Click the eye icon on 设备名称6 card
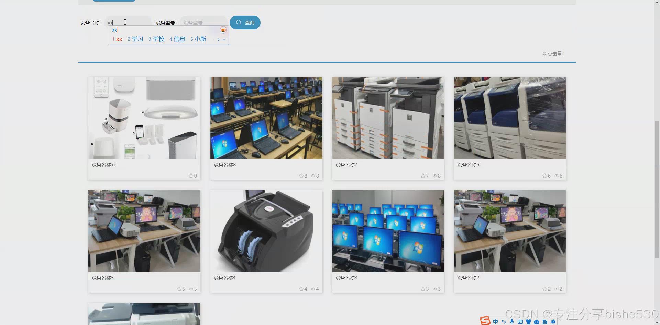The width and height of the screenshot is (660, 325). (557, 176)
